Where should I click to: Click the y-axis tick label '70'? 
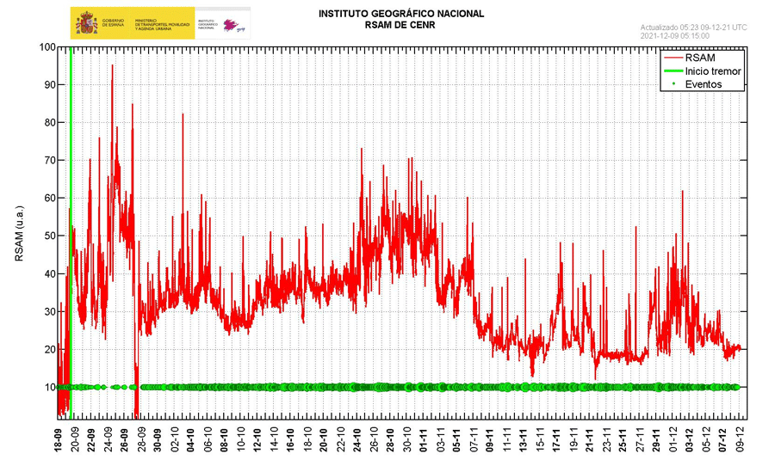click(50, 161)
